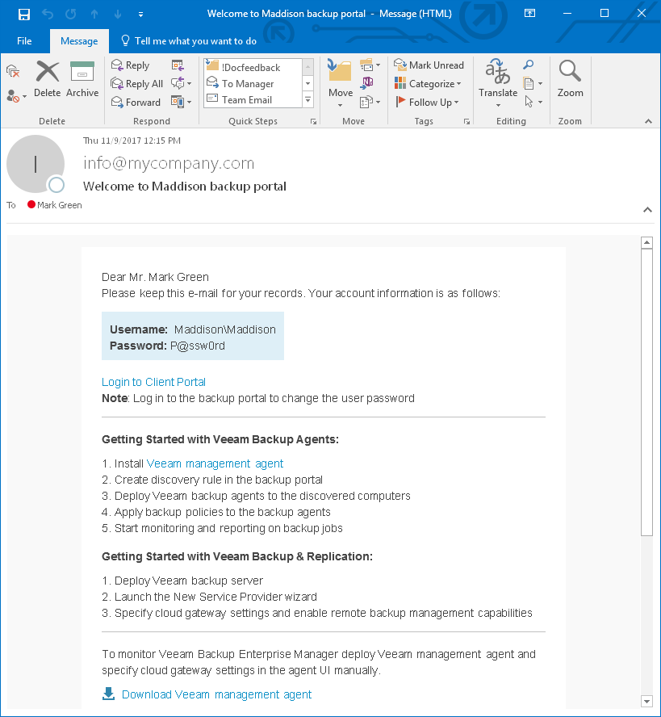Mark the message as Unread
The image size is (661, 717).
(429, 65)
